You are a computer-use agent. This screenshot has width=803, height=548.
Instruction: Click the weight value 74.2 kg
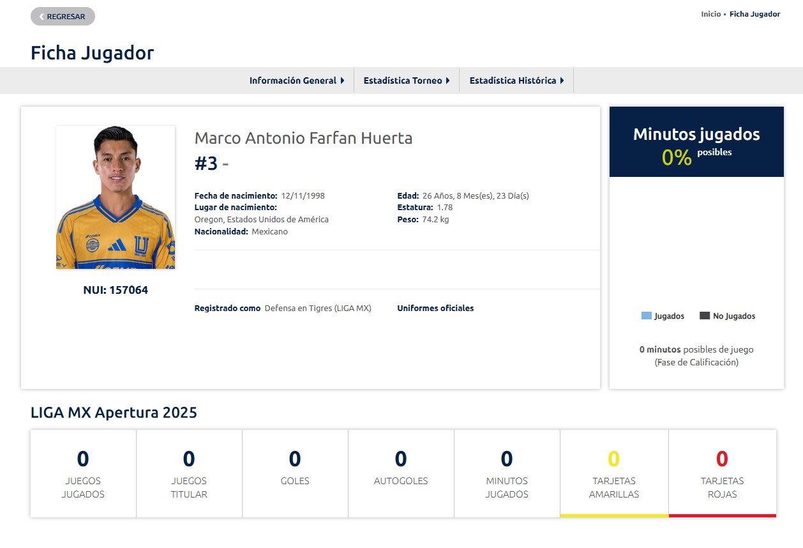[x=435, y=220]
